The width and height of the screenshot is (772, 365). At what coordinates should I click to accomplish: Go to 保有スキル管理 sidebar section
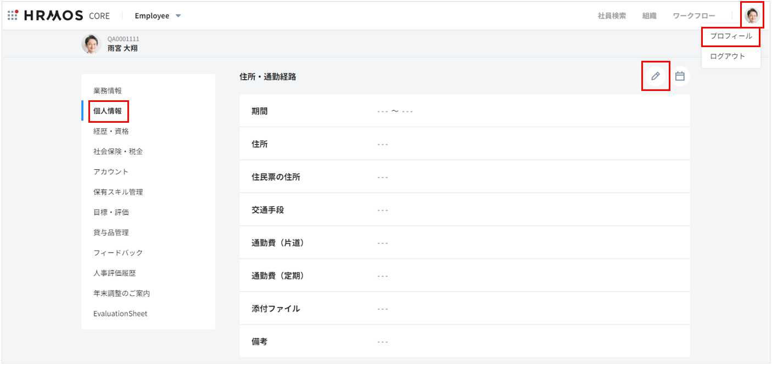click(118, 192)
